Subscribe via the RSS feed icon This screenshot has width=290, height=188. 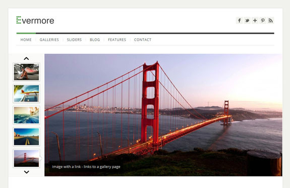(270, 21)
